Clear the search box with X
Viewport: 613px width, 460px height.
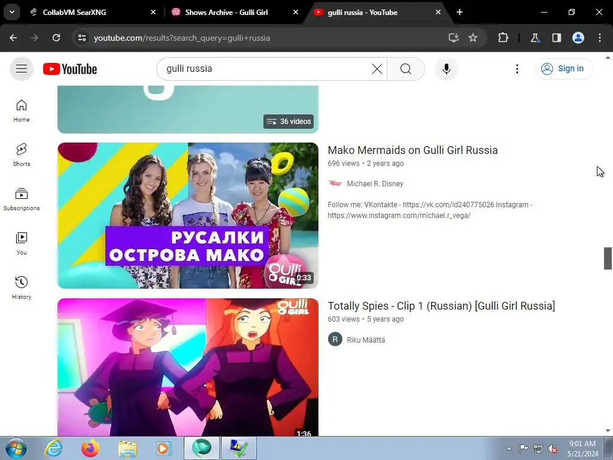[x=377, y=69]
